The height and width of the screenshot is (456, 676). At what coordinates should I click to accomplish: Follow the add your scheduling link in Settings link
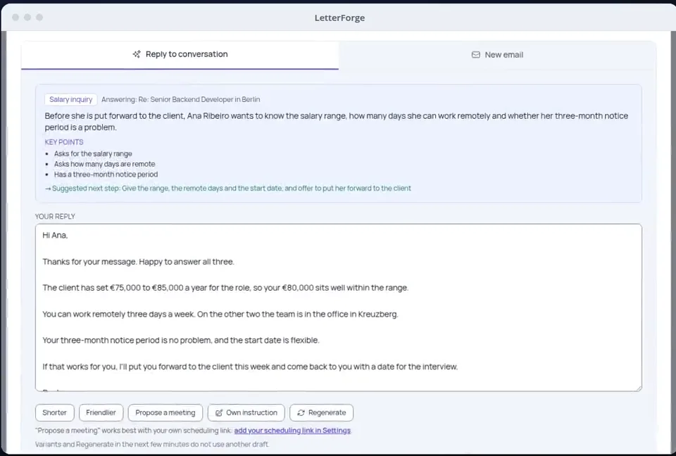coord(292,431)
